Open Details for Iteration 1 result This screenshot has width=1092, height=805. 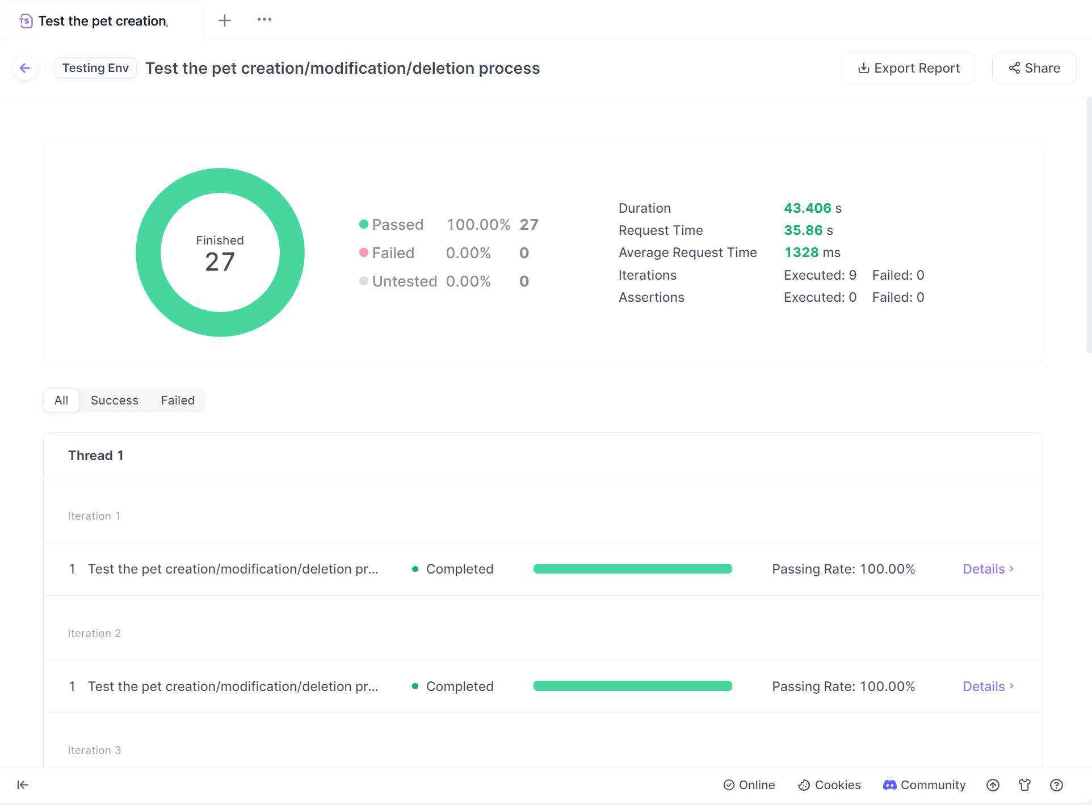pyautogui.click(x=988, y=569)
